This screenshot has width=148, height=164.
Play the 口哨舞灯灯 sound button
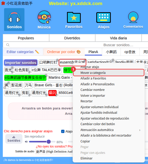(48, 62)
